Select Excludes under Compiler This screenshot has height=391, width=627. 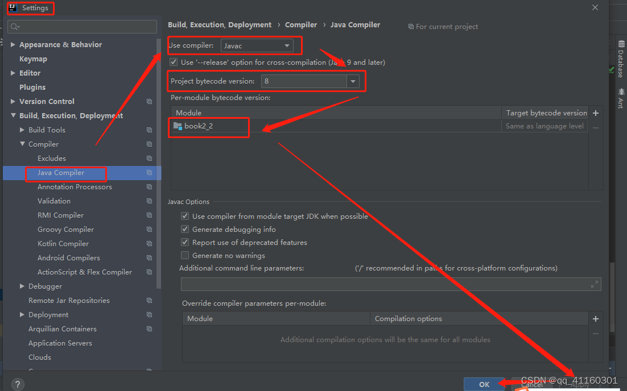pyautogui.click(x=52, y=159)
